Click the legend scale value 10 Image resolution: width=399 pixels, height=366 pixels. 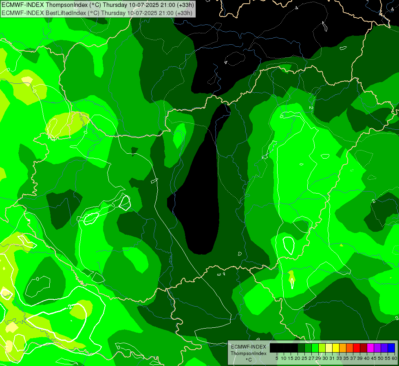point(284,358)
